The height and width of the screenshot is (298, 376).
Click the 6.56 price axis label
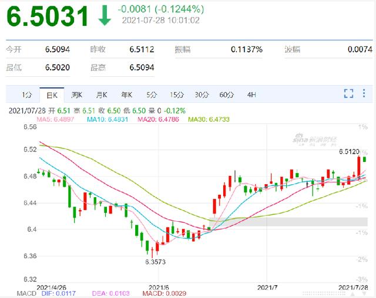(x=30, y=127)
